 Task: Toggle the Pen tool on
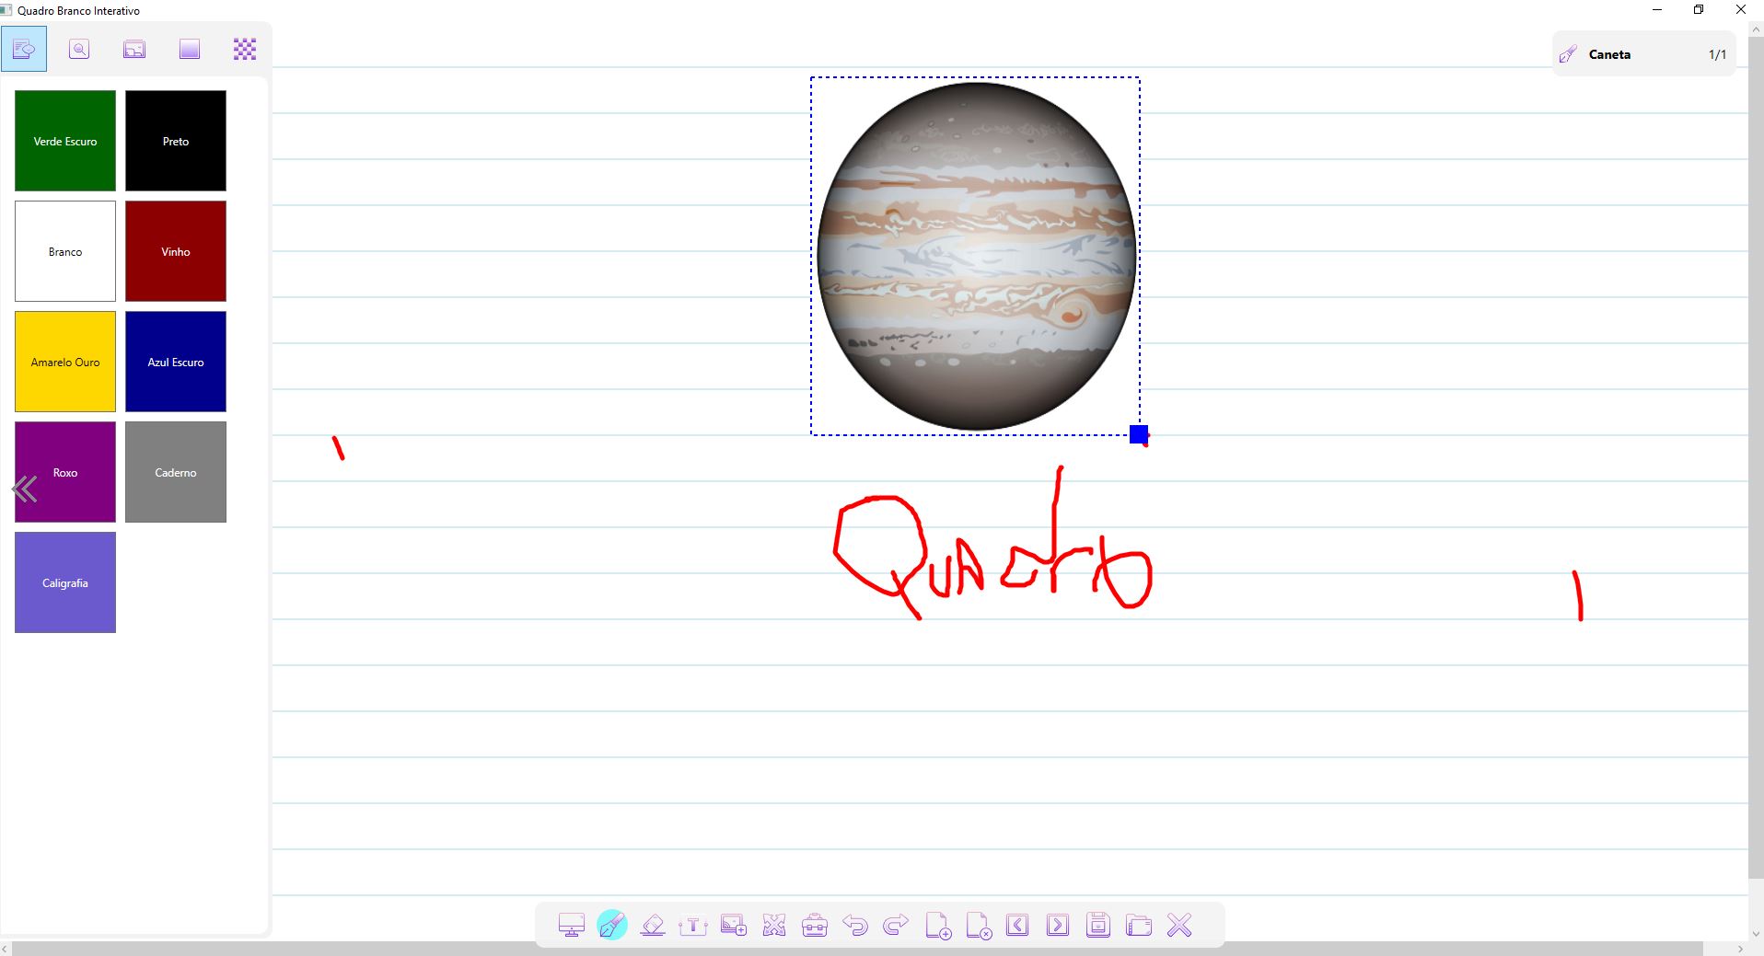point(612,926)
